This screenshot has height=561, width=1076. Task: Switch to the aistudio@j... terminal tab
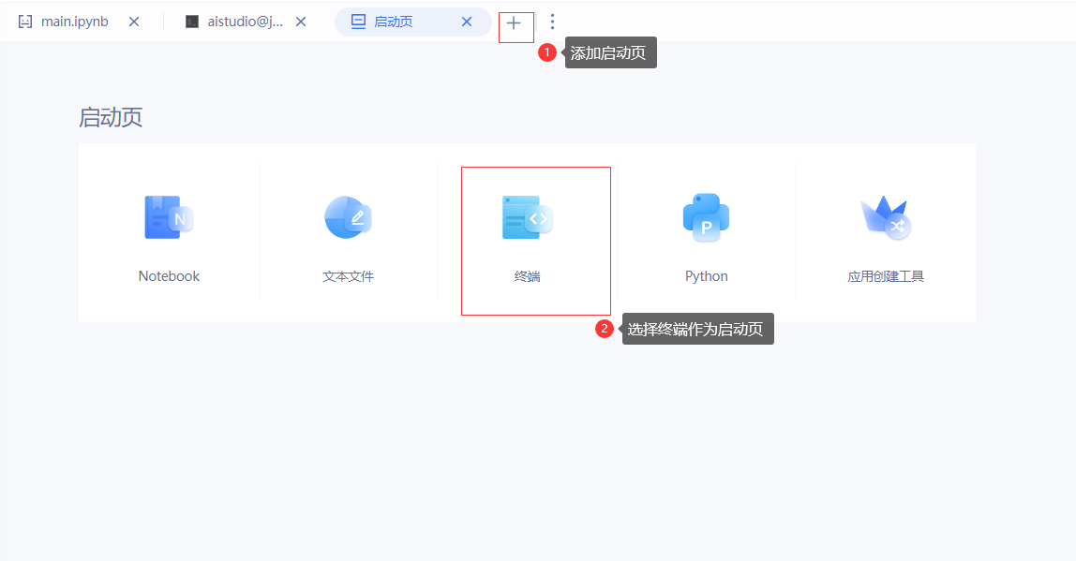point(243,22)
